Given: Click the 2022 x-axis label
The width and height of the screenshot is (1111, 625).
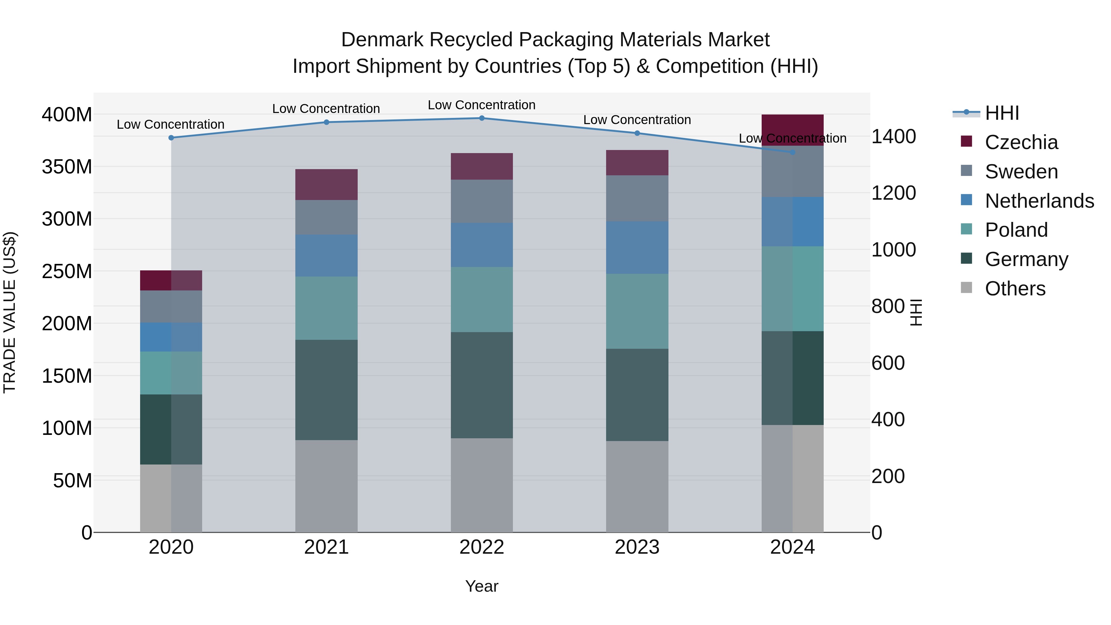Looking at the screenshot, I should click(482, 547).
